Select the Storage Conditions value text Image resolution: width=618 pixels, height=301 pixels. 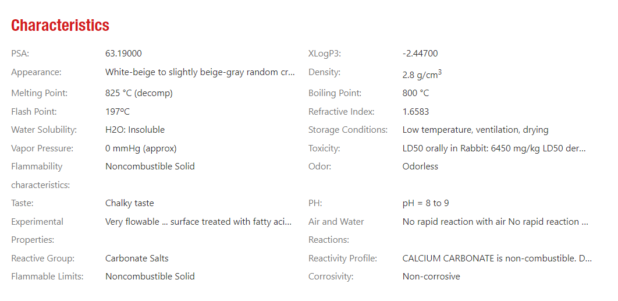click(x=475, y=130)
